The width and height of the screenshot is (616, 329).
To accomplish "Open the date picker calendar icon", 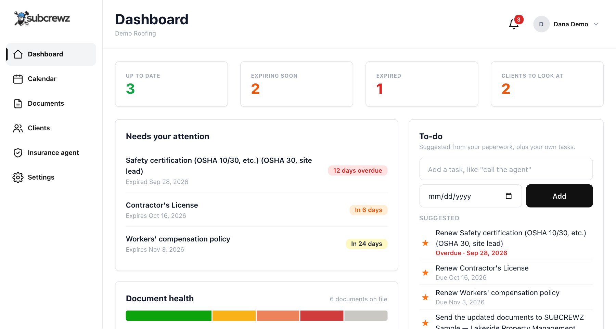I will pyautogui.click(x=509, y=196).
